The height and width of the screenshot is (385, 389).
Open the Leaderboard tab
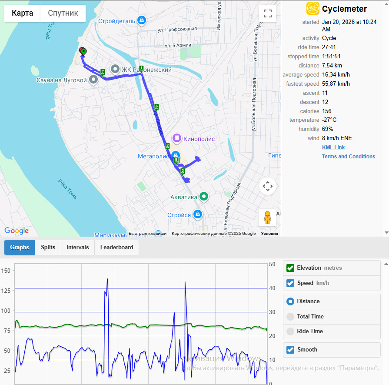[x=116, y=248]
